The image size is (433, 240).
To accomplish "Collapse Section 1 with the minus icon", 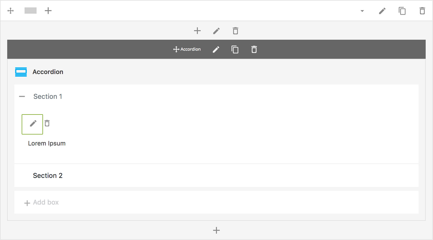I will 22,97.
